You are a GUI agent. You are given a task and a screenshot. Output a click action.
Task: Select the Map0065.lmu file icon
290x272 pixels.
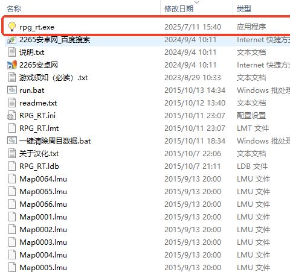[12, 191]
